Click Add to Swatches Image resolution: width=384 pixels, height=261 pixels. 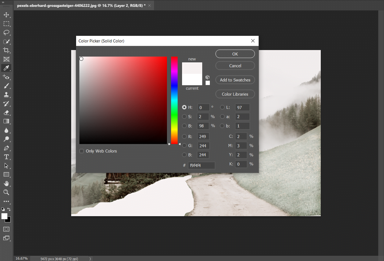pyautogui.click(x=235, y=80)
